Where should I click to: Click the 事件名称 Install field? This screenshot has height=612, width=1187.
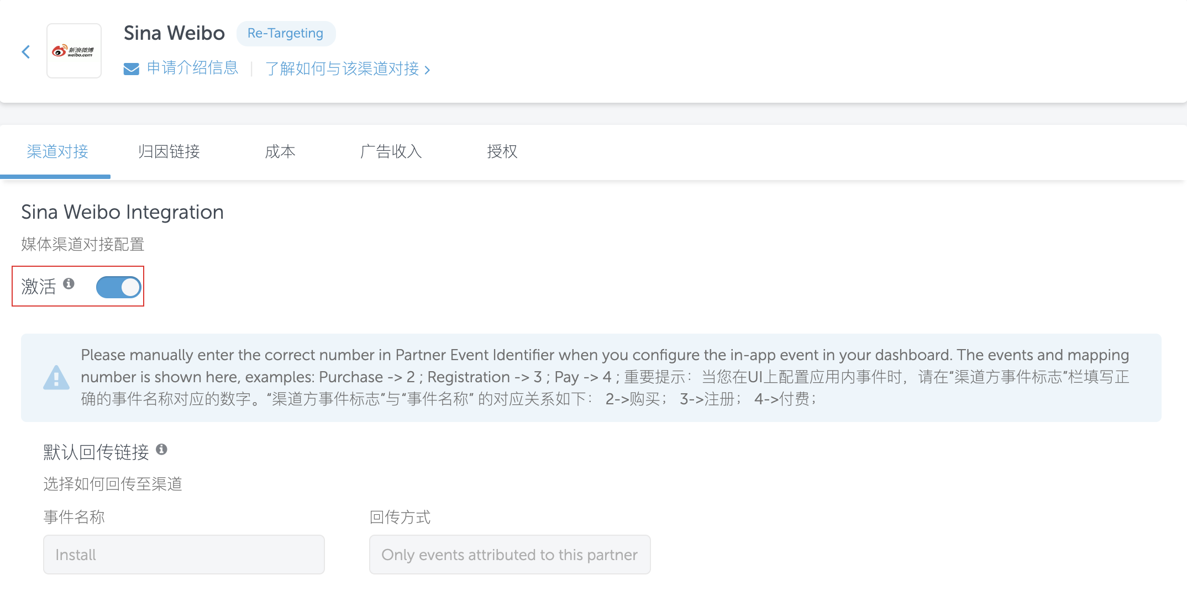click(184, 555)
